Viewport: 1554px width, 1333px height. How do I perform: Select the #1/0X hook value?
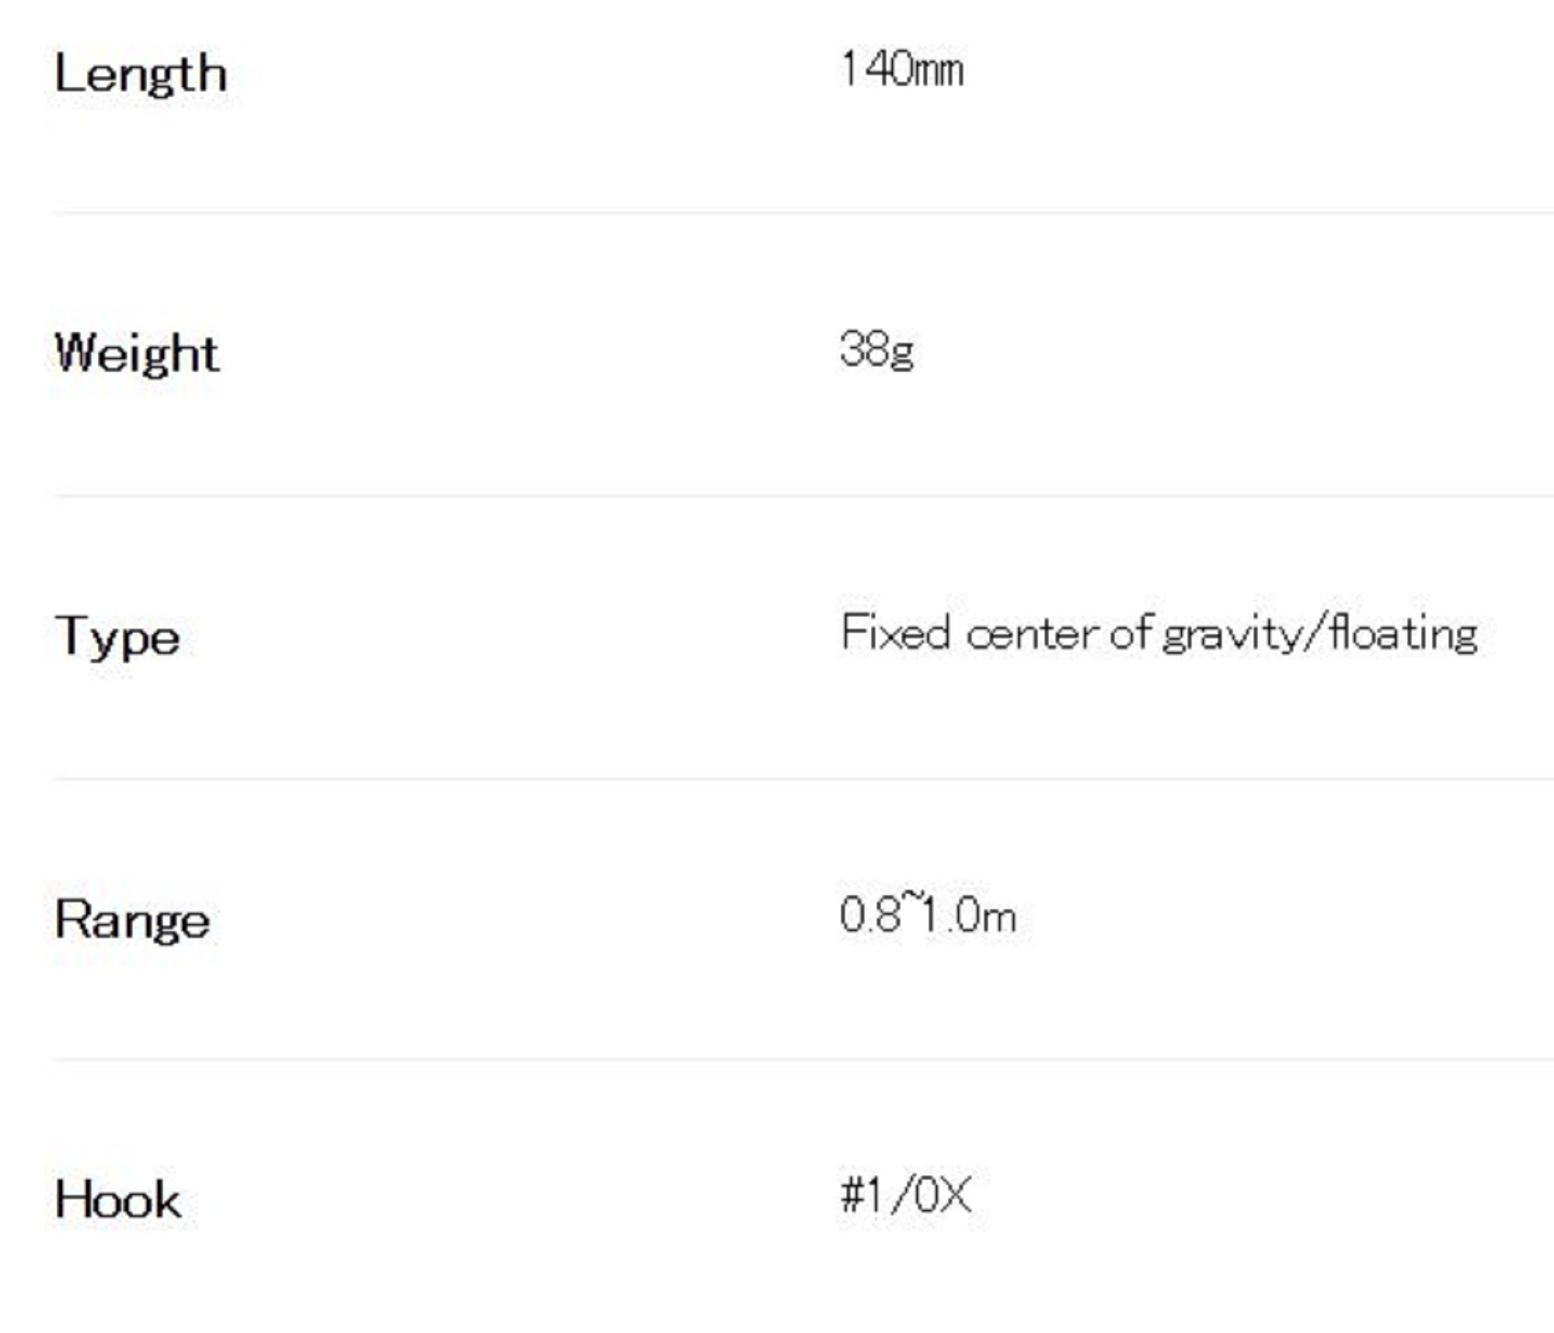pyautogui.click(x=906, y=1195)
